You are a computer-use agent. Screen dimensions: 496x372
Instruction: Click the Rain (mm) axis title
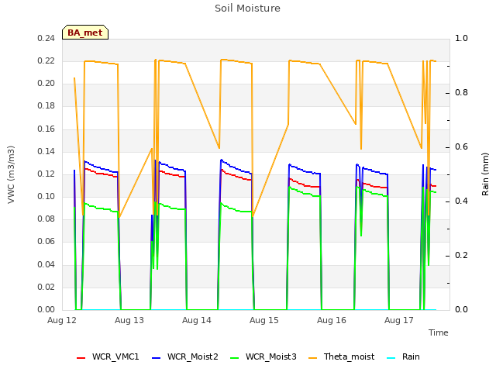[x=485, y=174]
